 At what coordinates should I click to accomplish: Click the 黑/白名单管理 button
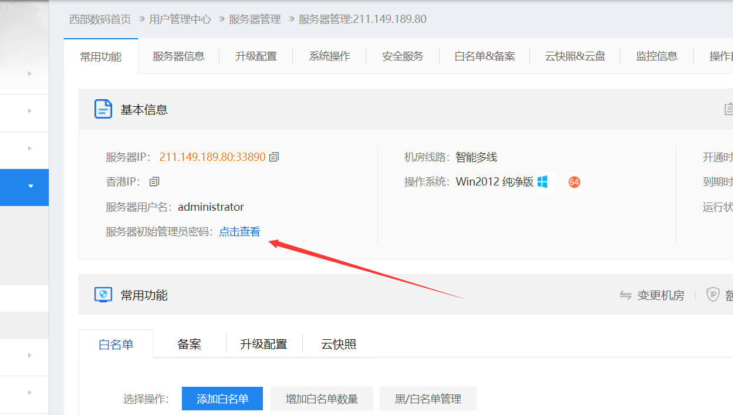[x=427, y=399]
